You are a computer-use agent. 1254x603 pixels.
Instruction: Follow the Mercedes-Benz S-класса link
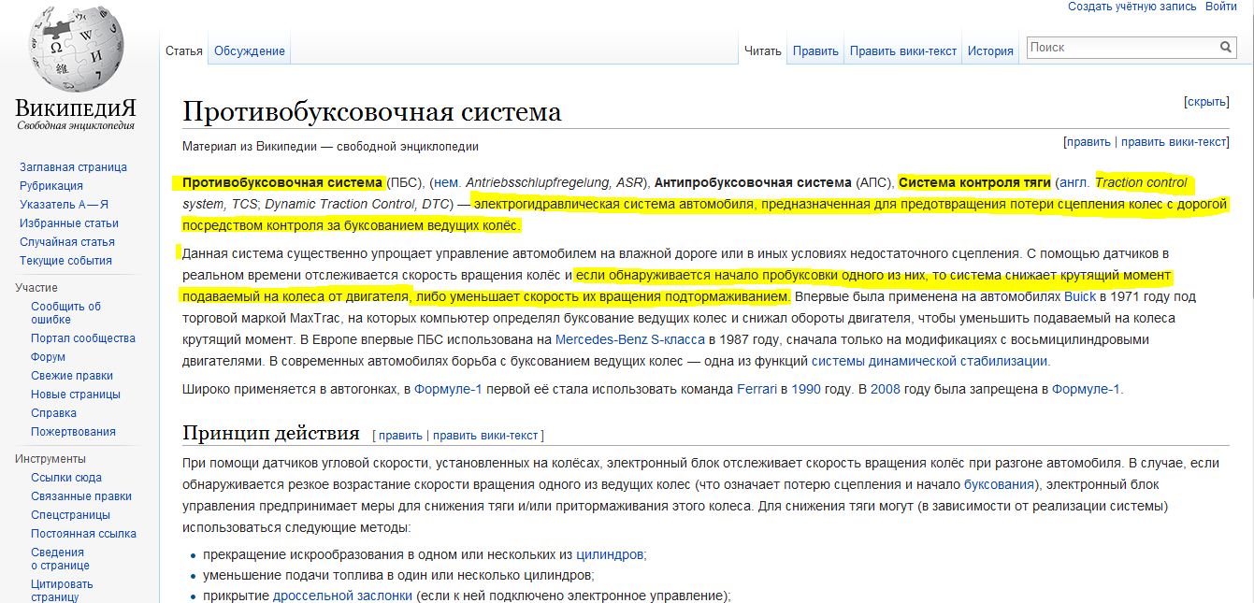coord(631,339)
